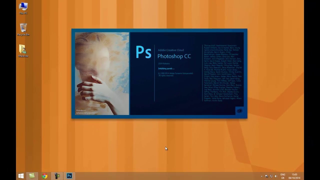Click the Creative Cloud logo on the splash
The height and width of the screenshot is (180, 320).
[x=239, y=111]
